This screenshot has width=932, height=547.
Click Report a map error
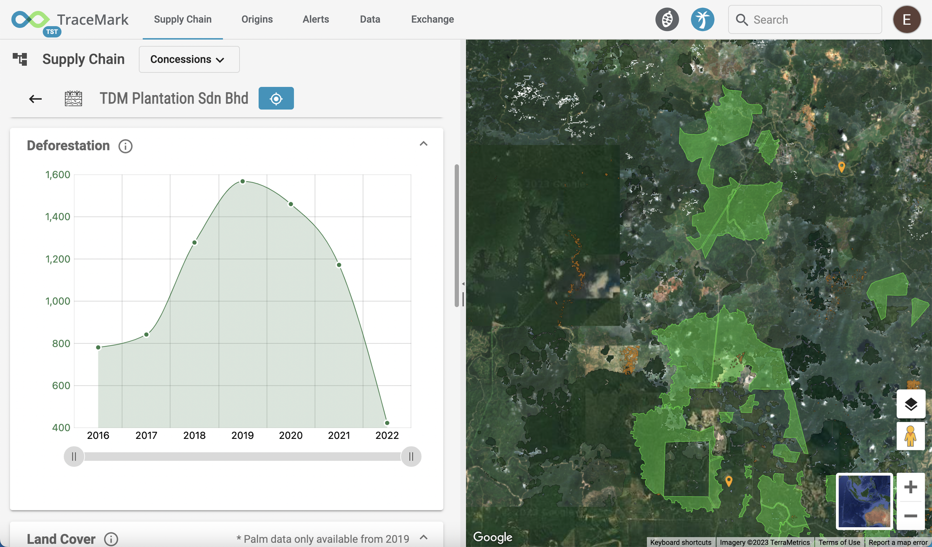tap(898, 542)
